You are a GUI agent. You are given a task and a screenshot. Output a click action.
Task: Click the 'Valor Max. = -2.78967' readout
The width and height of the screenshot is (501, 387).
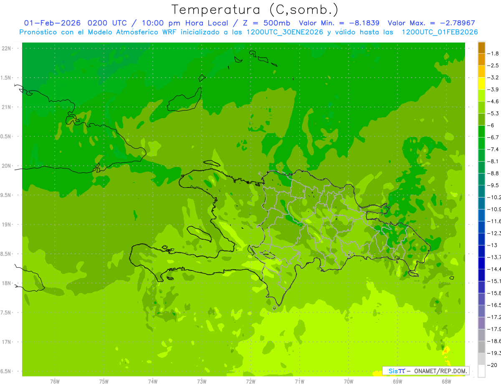tap(431, 23)
